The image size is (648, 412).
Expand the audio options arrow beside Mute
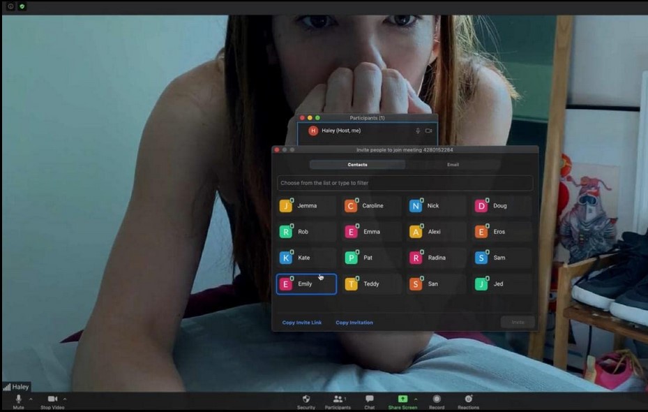(31, 399)
